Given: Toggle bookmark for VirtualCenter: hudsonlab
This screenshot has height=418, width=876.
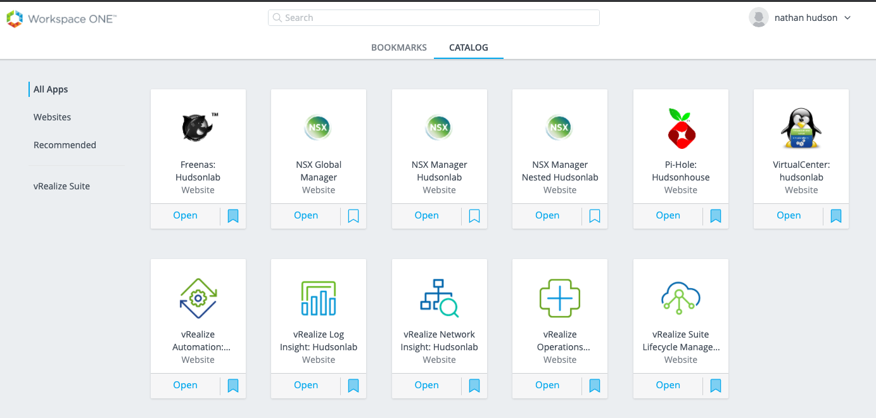Looking at the screenshot, I should (x=836, y=216).
